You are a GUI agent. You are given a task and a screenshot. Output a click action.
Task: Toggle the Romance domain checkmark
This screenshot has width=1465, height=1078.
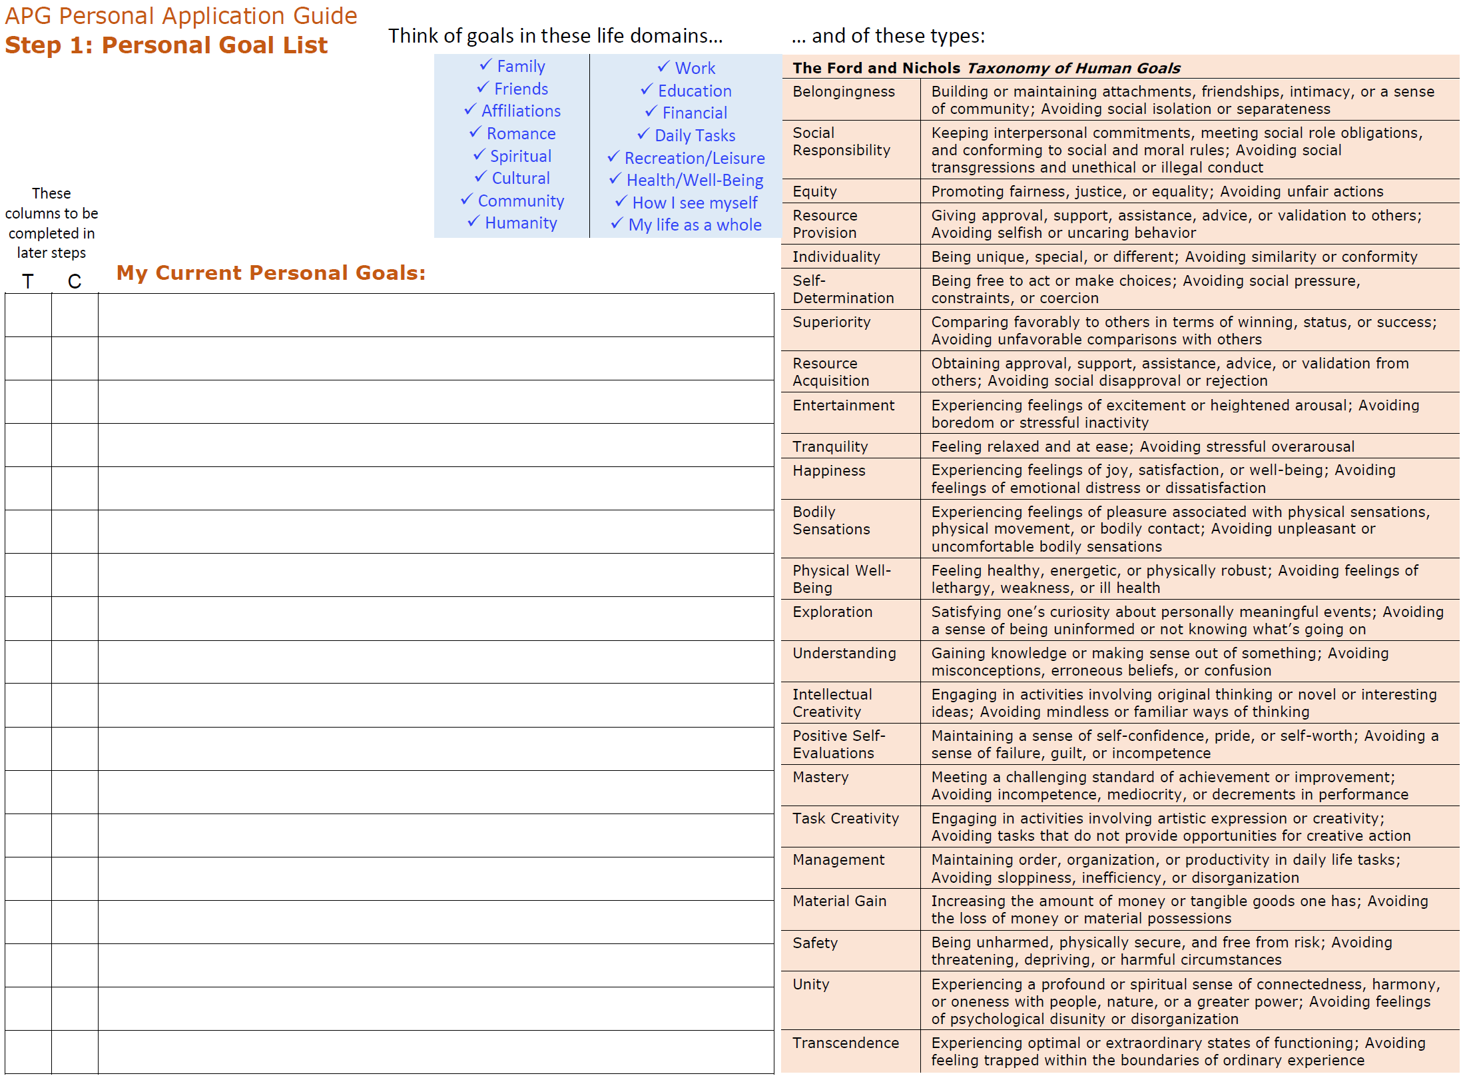(x=520, y=133)
